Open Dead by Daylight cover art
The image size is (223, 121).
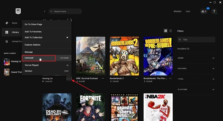[57, 107]
